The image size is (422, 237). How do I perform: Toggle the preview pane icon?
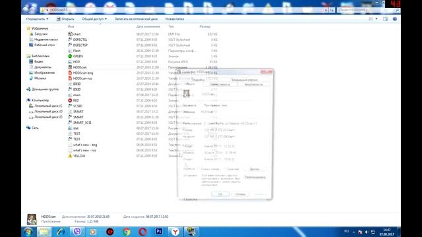(x=385, y=19)
